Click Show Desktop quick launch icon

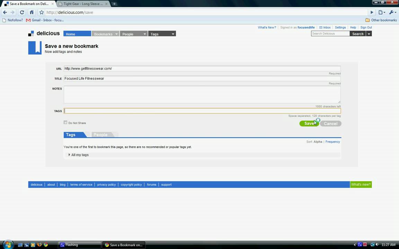point(20,245)
